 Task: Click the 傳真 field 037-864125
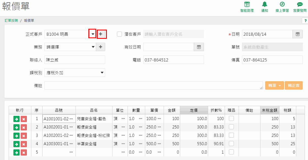pyautogui.click(x=272, y=60)
